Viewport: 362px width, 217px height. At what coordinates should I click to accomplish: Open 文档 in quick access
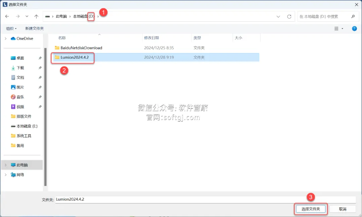(x=17, y=77)
